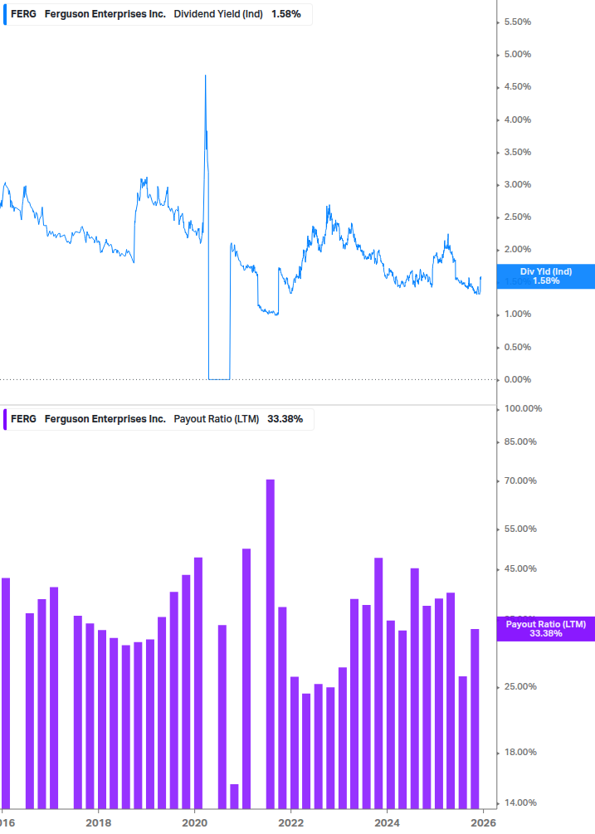595x834 pixels.
Task: Click the 2022 label on the time axis
Action: click(x=290, y=823)
